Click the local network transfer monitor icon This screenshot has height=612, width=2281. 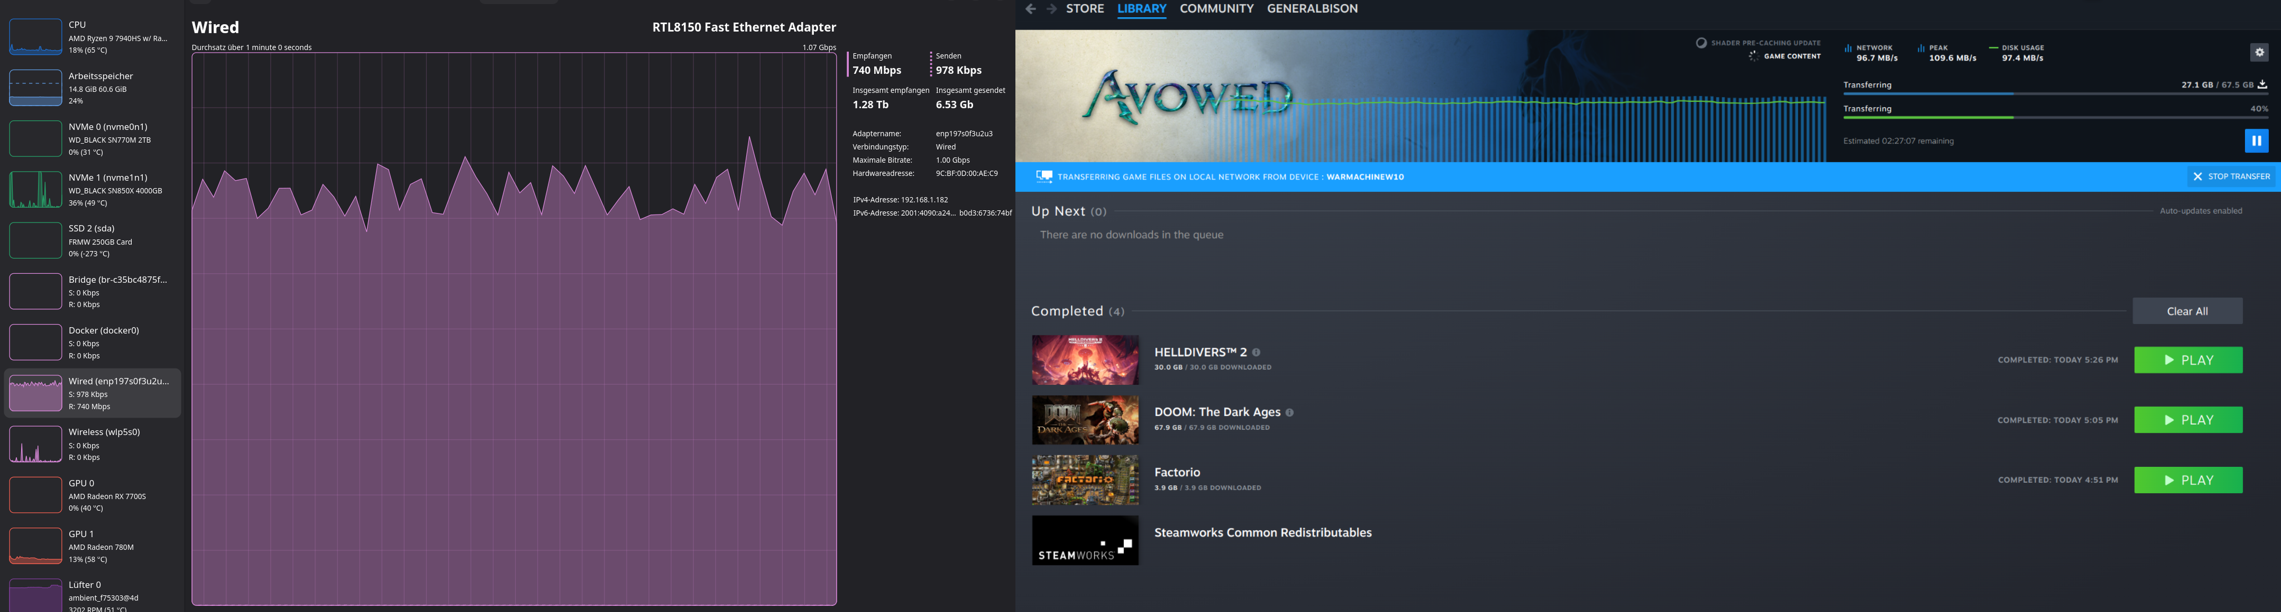pos(1044,176)
